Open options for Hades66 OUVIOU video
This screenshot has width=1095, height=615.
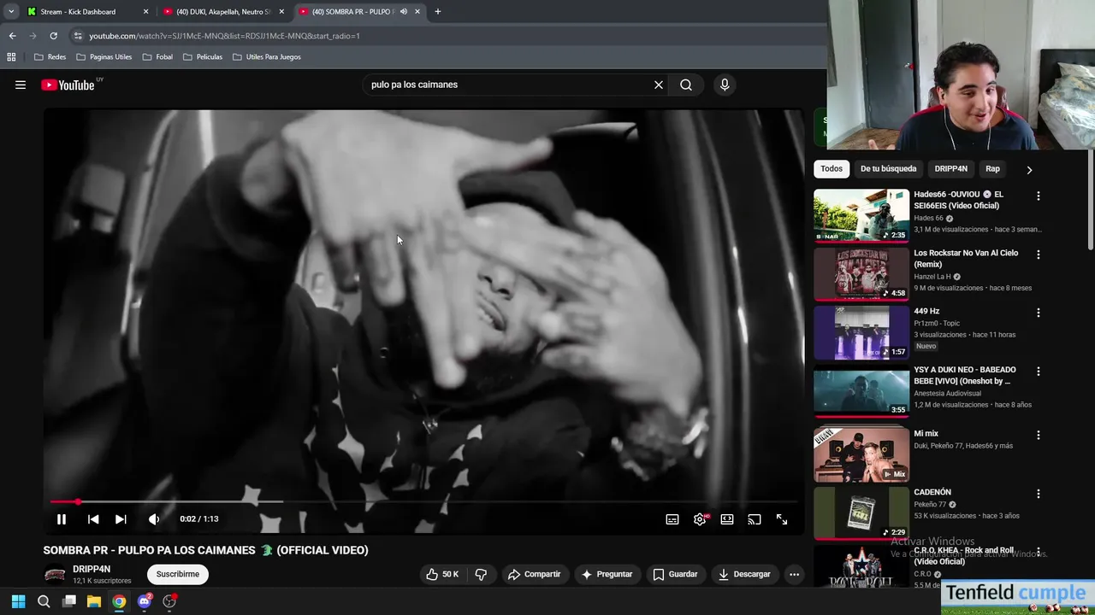[1039, 196]
